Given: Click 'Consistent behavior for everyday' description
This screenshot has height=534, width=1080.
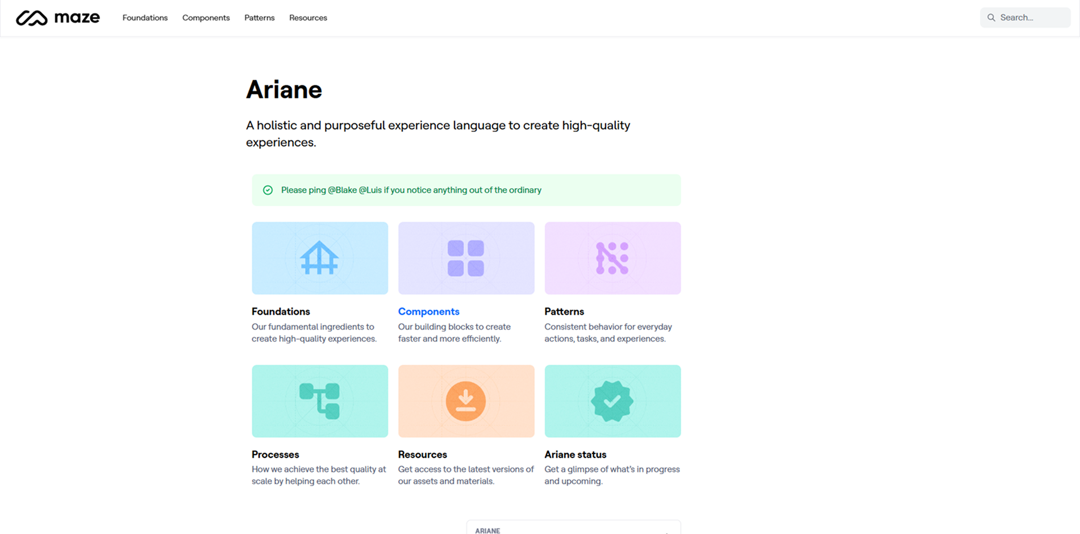Looking at the screenshot, I should pyautogui.click(x=608, y=333).
